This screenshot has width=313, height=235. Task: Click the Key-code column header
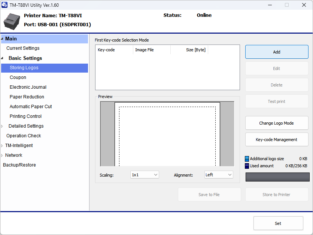click(x=106, y=50)
